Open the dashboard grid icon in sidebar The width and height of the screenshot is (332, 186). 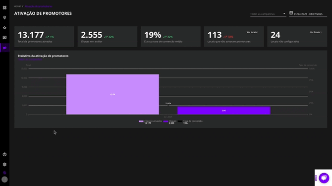(4, 8)
